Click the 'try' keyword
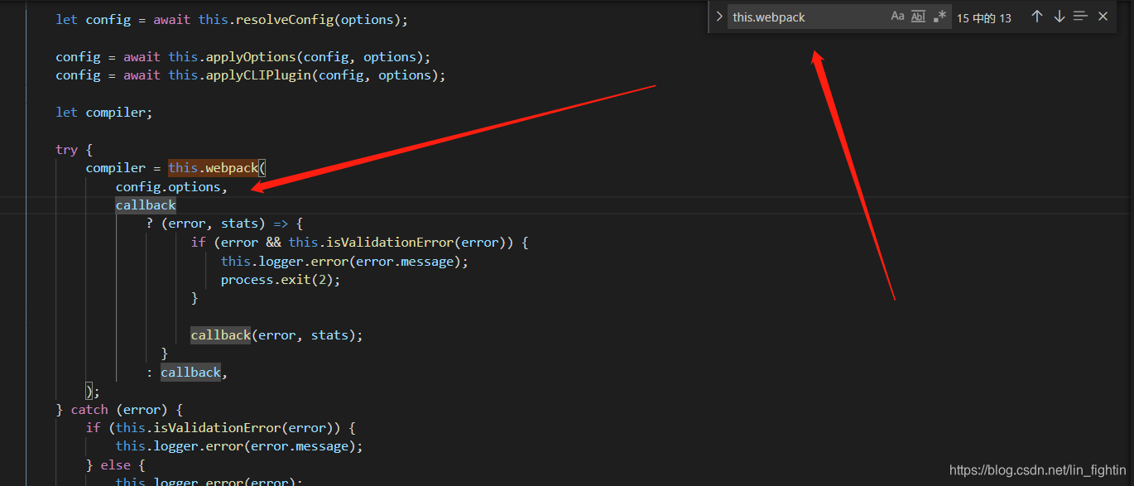This screenshot has width=1134, height=486. coord(67,150)
